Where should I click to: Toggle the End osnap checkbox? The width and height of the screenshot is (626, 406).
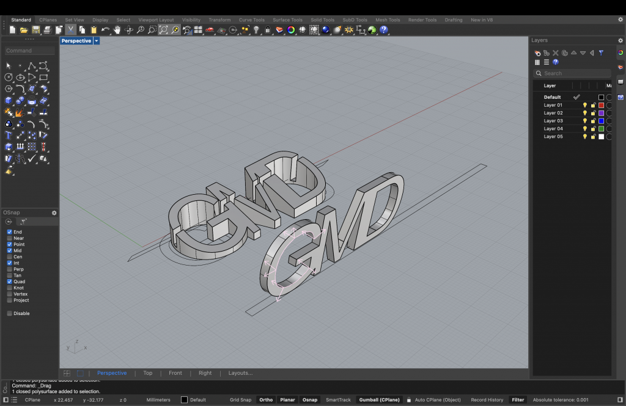(10, 232)
